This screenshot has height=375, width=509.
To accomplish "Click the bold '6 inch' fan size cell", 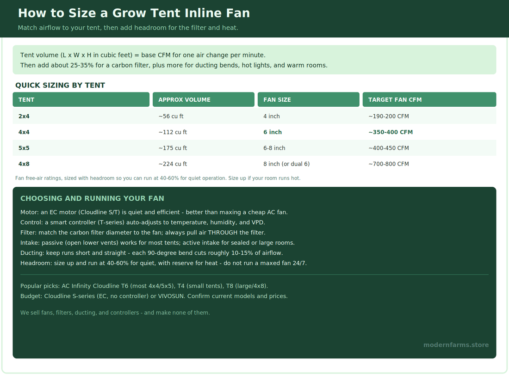I will [x=273, y=132].
